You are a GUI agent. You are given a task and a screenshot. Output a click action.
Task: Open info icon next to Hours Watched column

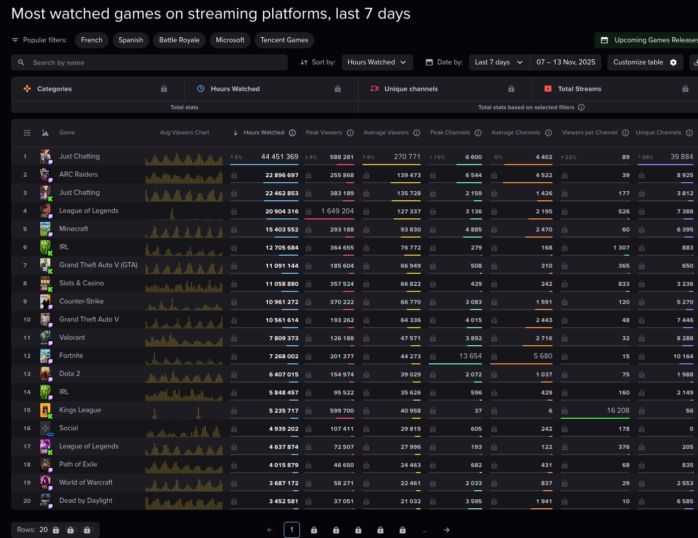pyautogui.click(x=292, y=133)
